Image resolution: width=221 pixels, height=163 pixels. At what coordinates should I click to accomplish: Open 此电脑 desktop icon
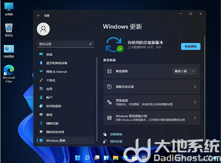[x=9, y=9]
